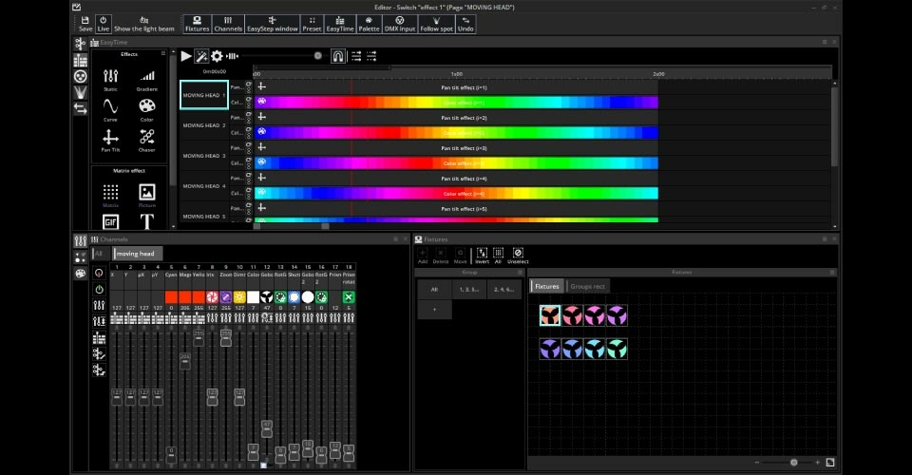
Task: Toggle the Live mode button
Action: (104, 24)
